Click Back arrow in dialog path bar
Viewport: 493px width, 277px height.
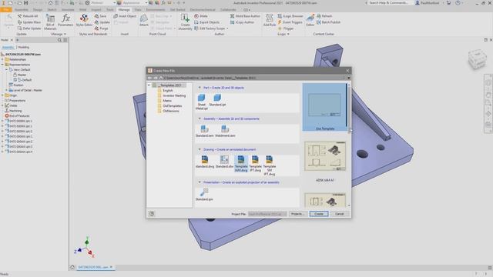tap(149, 78)
